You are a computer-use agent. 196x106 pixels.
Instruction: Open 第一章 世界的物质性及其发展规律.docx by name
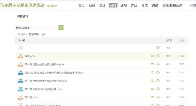(x=46, y=81)
